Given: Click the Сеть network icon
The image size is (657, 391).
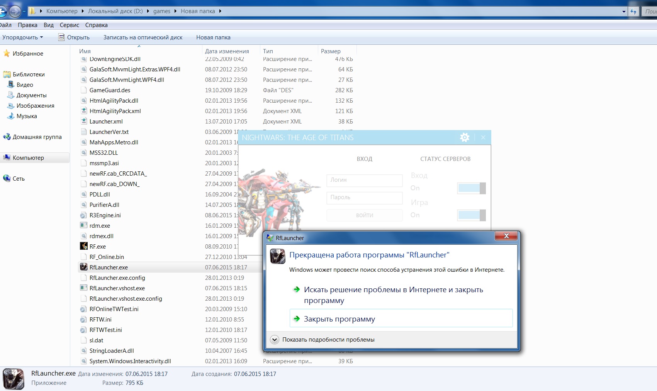Looking at the screenshot, I should [7, 178].
